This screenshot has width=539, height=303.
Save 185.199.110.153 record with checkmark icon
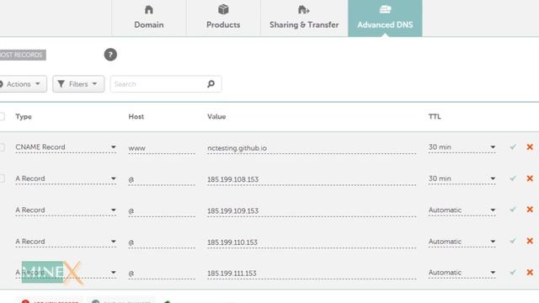[513, 241]
